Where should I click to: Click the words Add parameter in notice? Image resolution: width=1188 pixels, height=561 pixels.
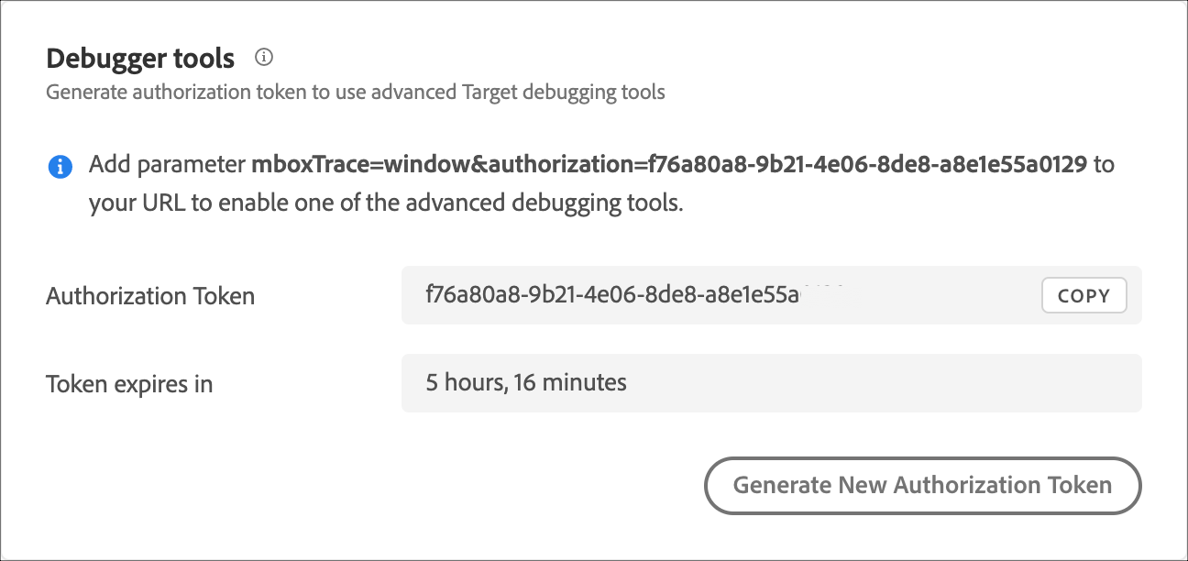(x=168, y=166)
